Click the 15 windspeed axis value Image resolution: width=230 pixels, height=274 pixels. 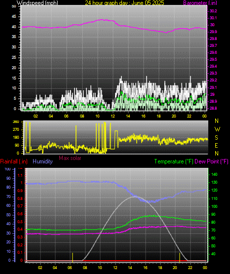(14, 78)
